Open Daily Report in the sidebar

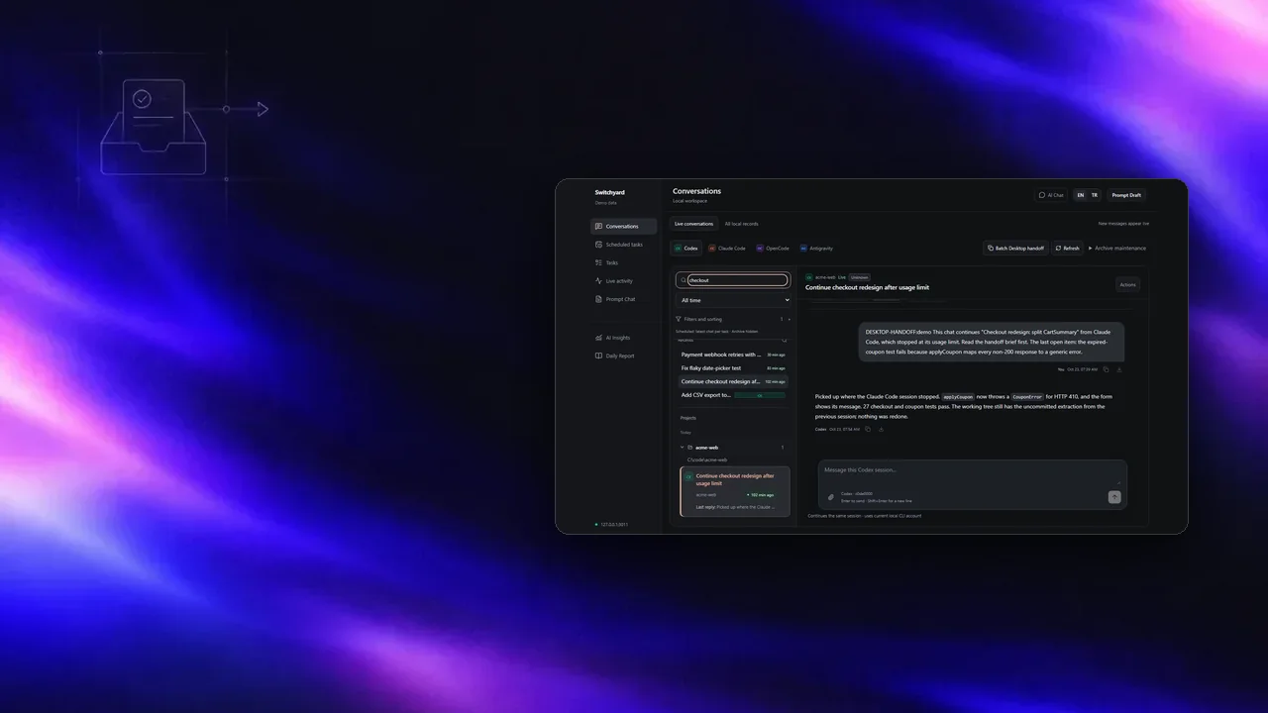tap(623, 356)
